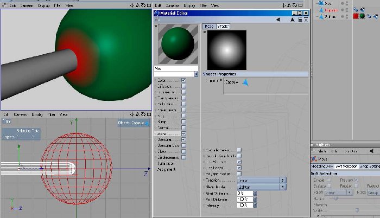Click the Capsule object icon in the object tree
Viewport: 380px width, 218px height.
[x=321, y=10]
